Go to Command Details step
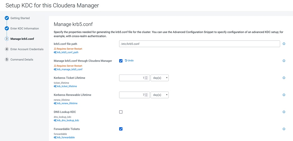This screenshot has height=141, width=293. [22, 60]
